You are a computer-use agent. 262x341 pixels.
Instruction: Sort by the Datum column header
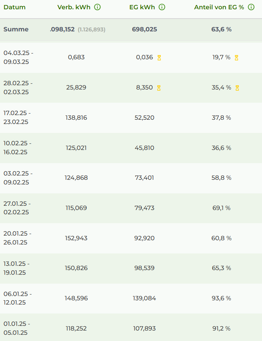pos(14,7)
